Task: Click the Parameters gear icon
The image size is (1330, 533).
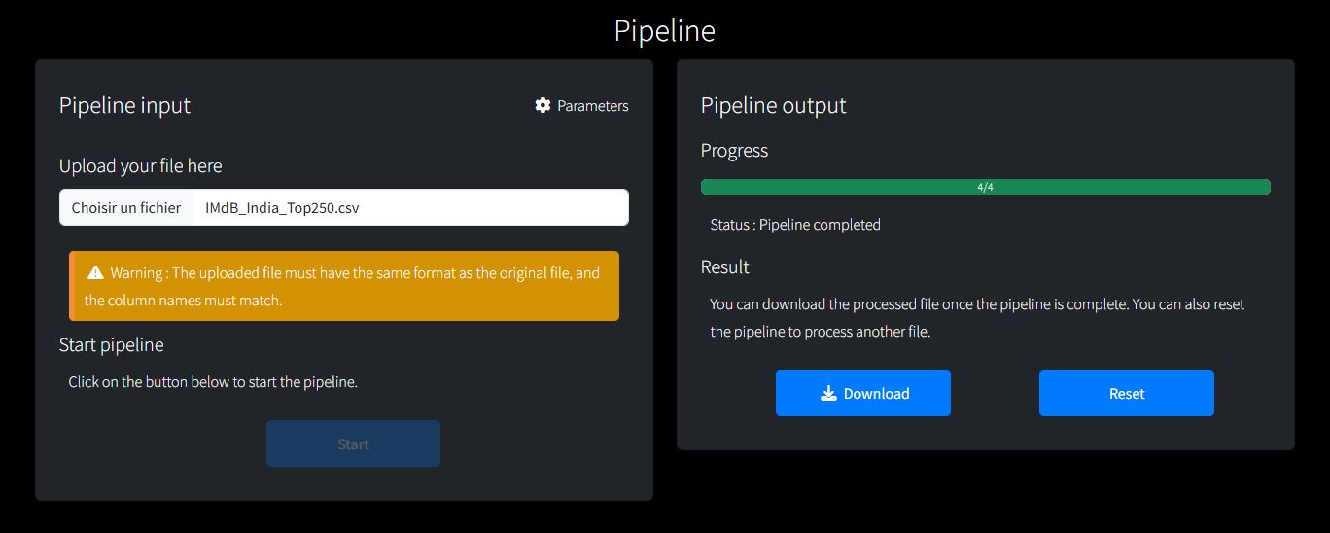Action: 542,105
